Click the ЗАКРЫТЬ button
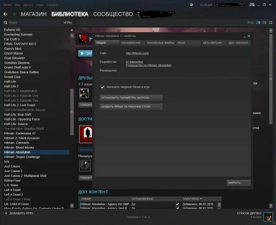Screen dimensions: 276x225 click(x=238, y=183)
